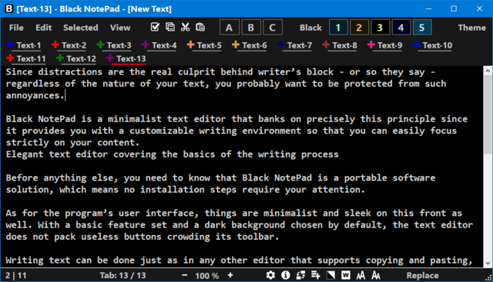This screenshot has height=282, width=493.
Task: Click the Paste clipboard icon
Action: (x=200, y=28)
